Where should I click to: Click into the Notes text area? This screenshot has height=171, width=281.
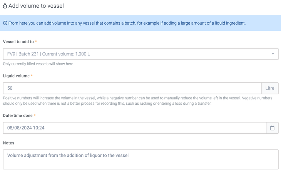click(140, 159)
